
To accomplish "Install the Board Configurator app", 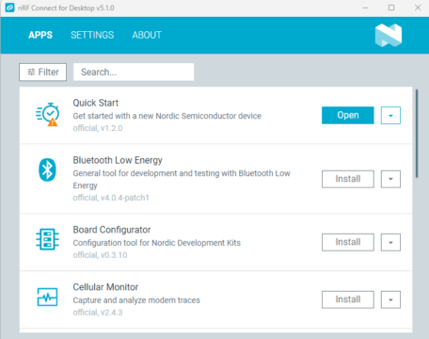I will point(348,242).
